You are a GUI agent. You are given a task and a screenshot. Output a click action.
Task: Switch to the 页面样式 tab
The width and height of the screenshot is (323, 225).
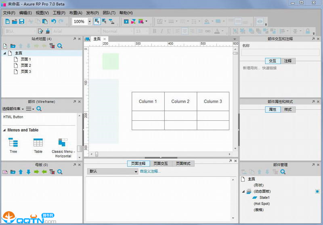coord(183,164)
